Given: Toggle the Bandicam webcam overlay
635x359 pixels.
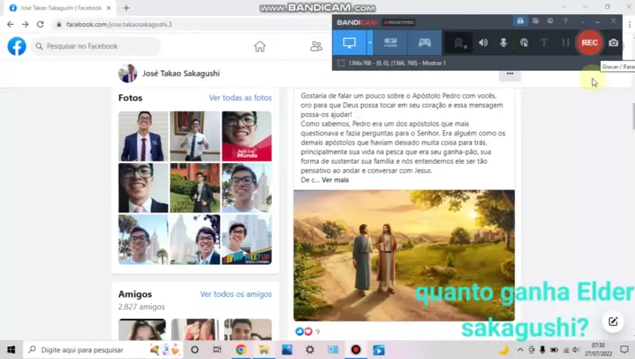Looking at the screenshot, I should tap(460, 43).
